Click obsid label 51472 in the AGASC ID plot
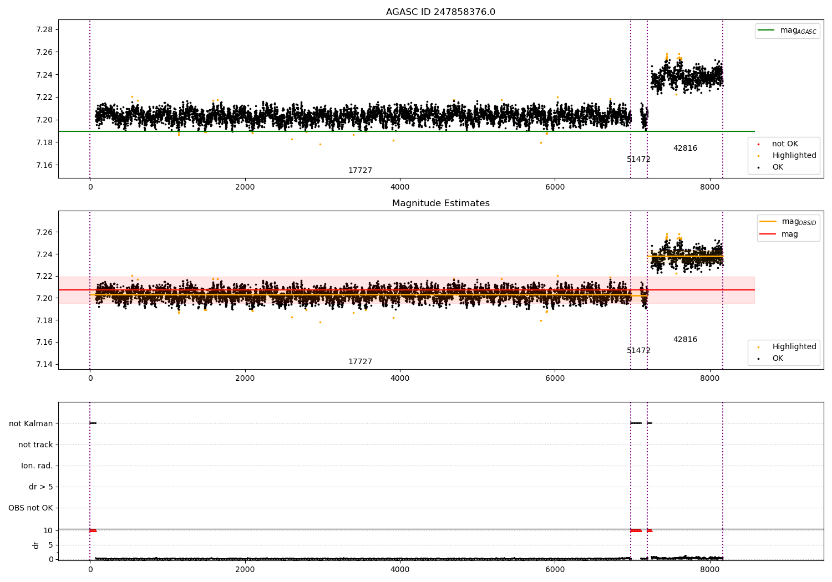The height and width of the screenshot is (582, 832). tap(638, 160)
